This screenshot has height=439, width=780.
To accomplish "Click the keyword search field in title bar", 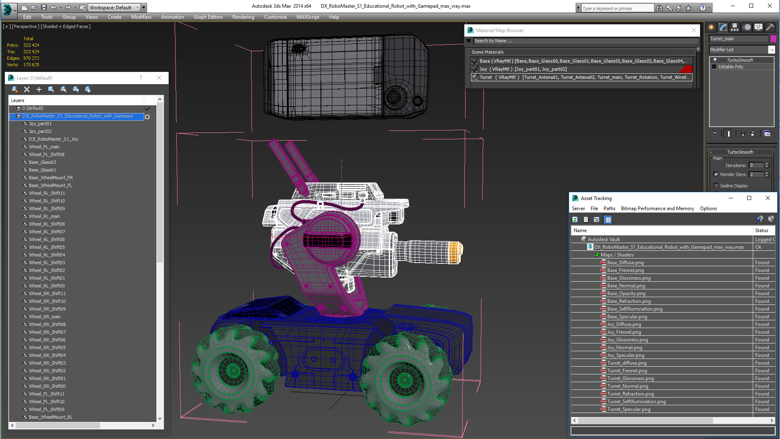I will click(617, 8).
